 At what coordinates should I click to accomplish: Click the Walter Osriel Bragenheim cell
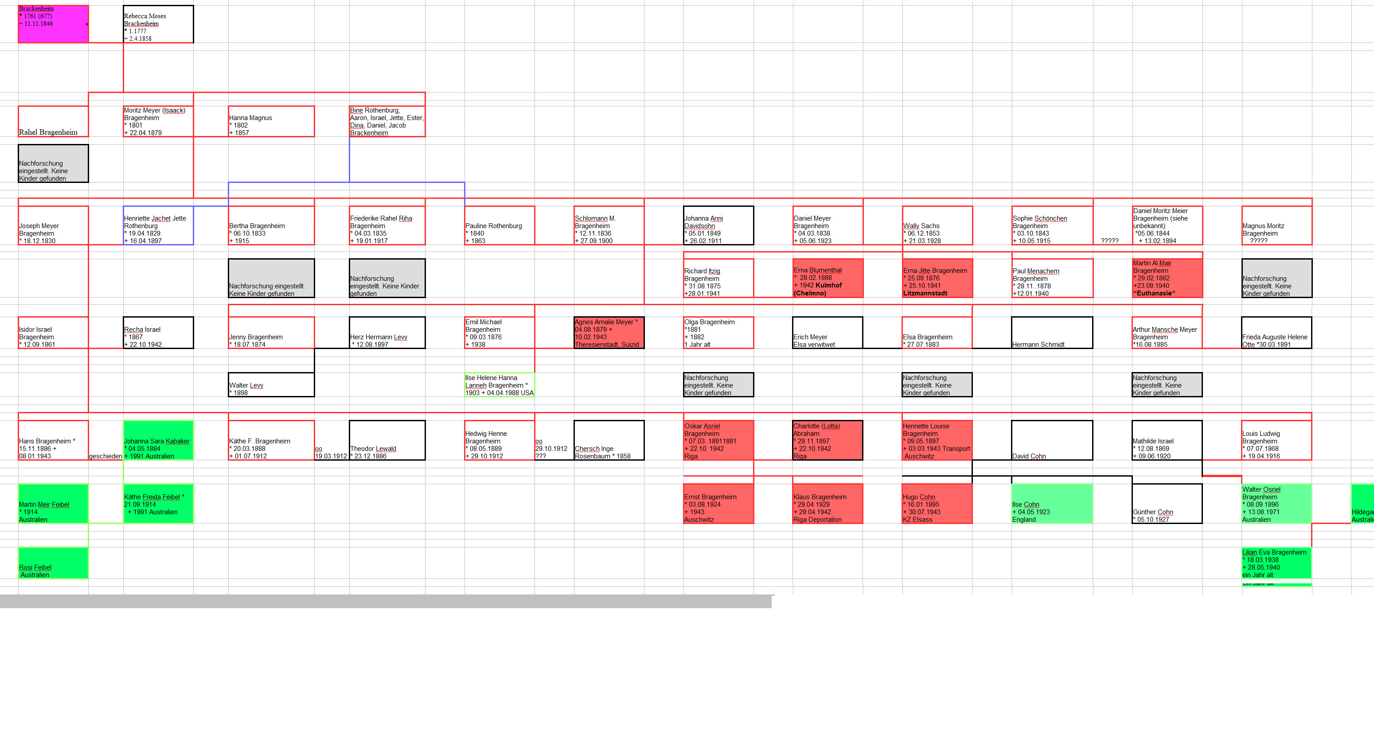[x=1276, y=504]
